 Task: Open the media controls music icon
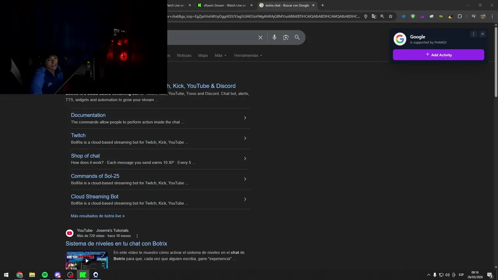(473, 16)
